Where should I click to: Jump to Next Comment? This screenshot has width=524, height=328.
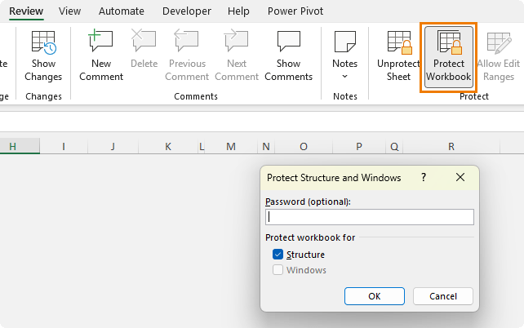click(236, 56)
